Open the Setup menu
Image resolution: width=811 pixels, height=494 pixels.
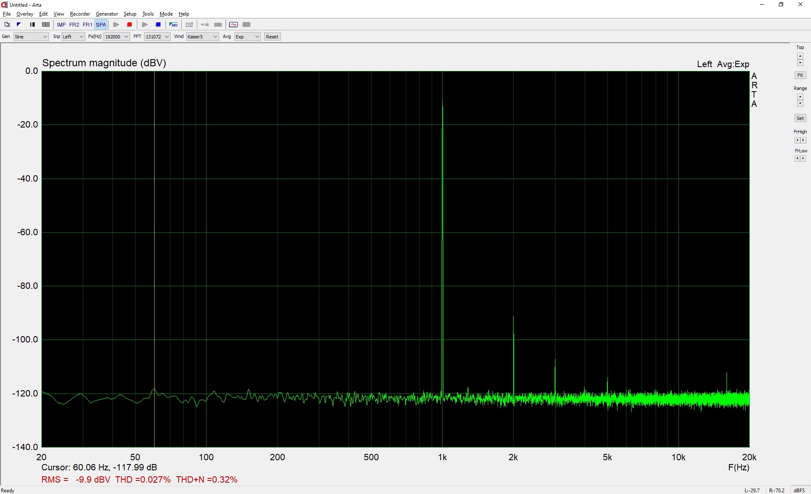[x=130, y=14]
